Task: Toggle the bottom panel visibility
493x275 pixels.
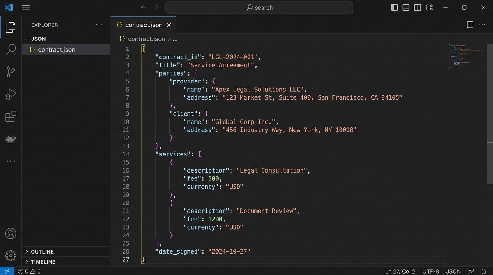Action: pos(406,7)
